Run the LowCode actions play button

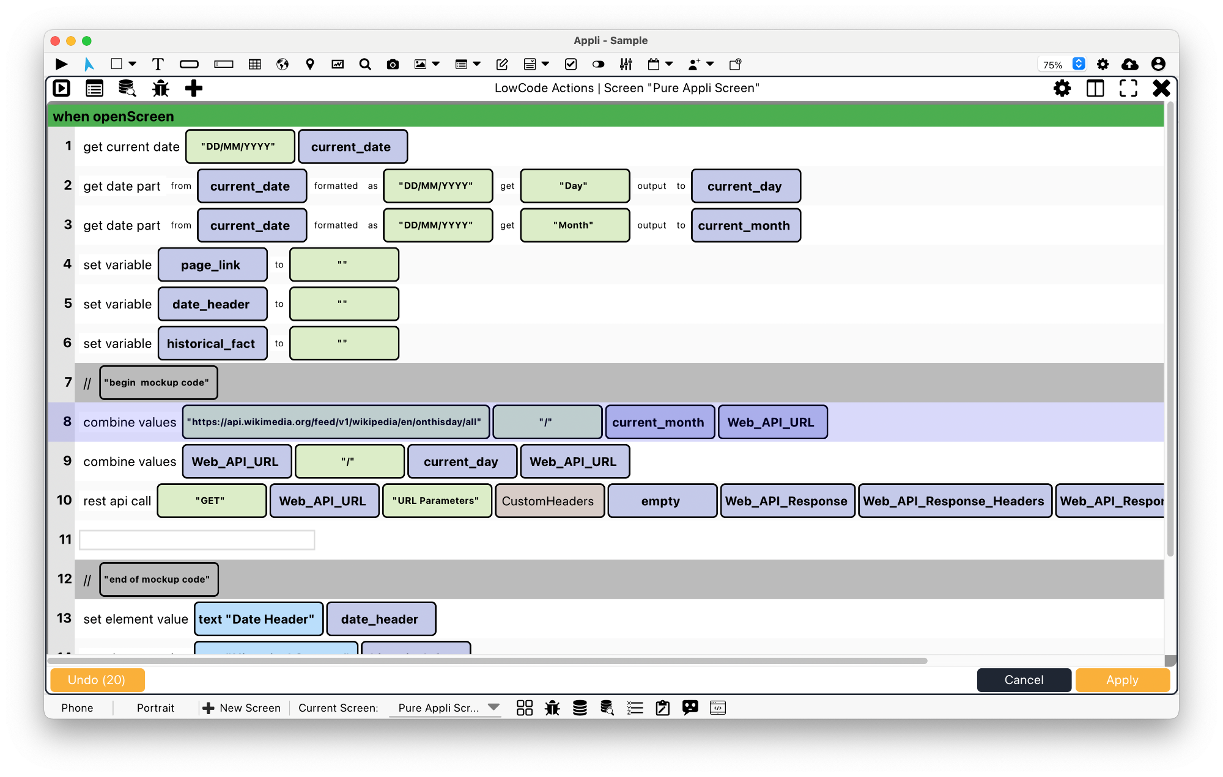pyautogui.click(x=62, y=89)
